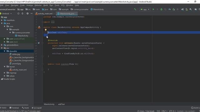
Task: Expand the com (androidTest) package
Action: pyautogui.click(x=5, y=39)
